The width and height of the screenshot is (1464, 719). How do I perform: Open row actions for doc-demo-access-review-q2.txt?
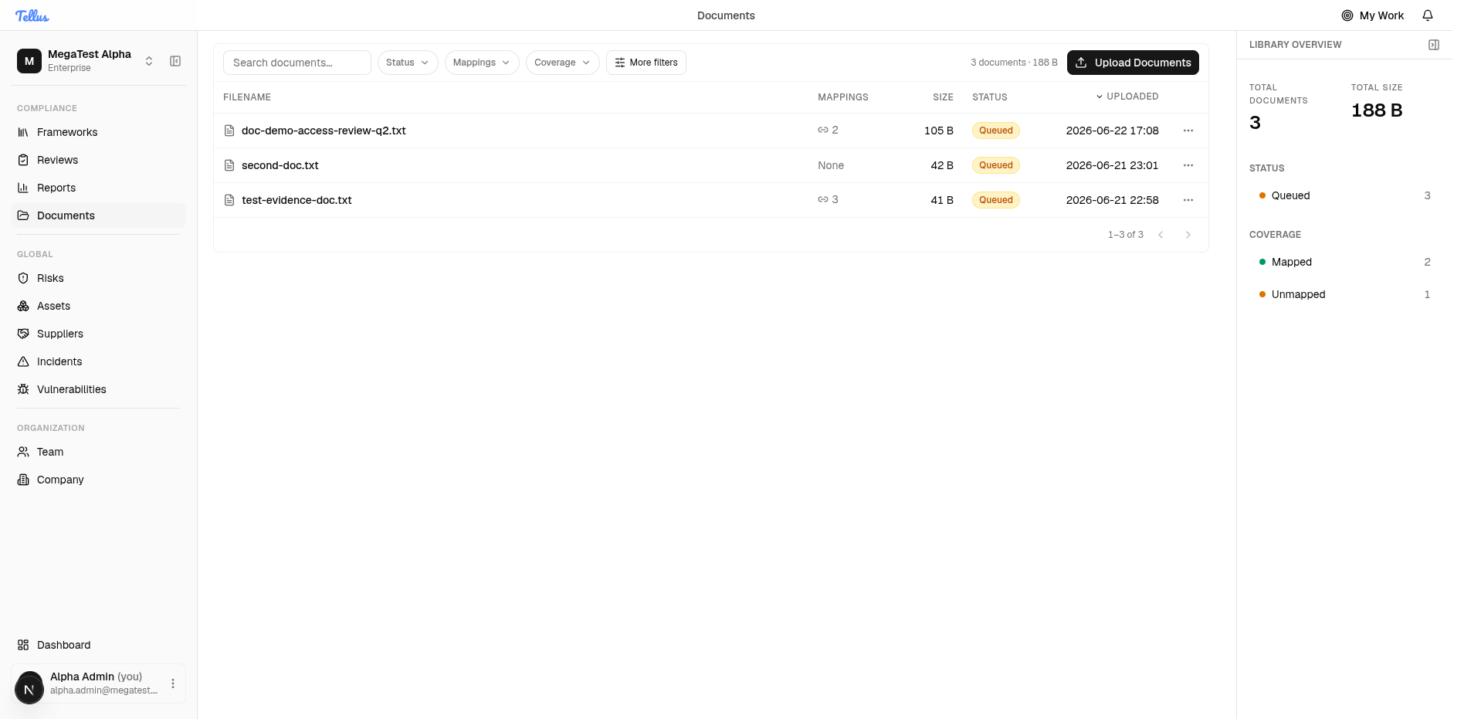[x=1188, y=131]
